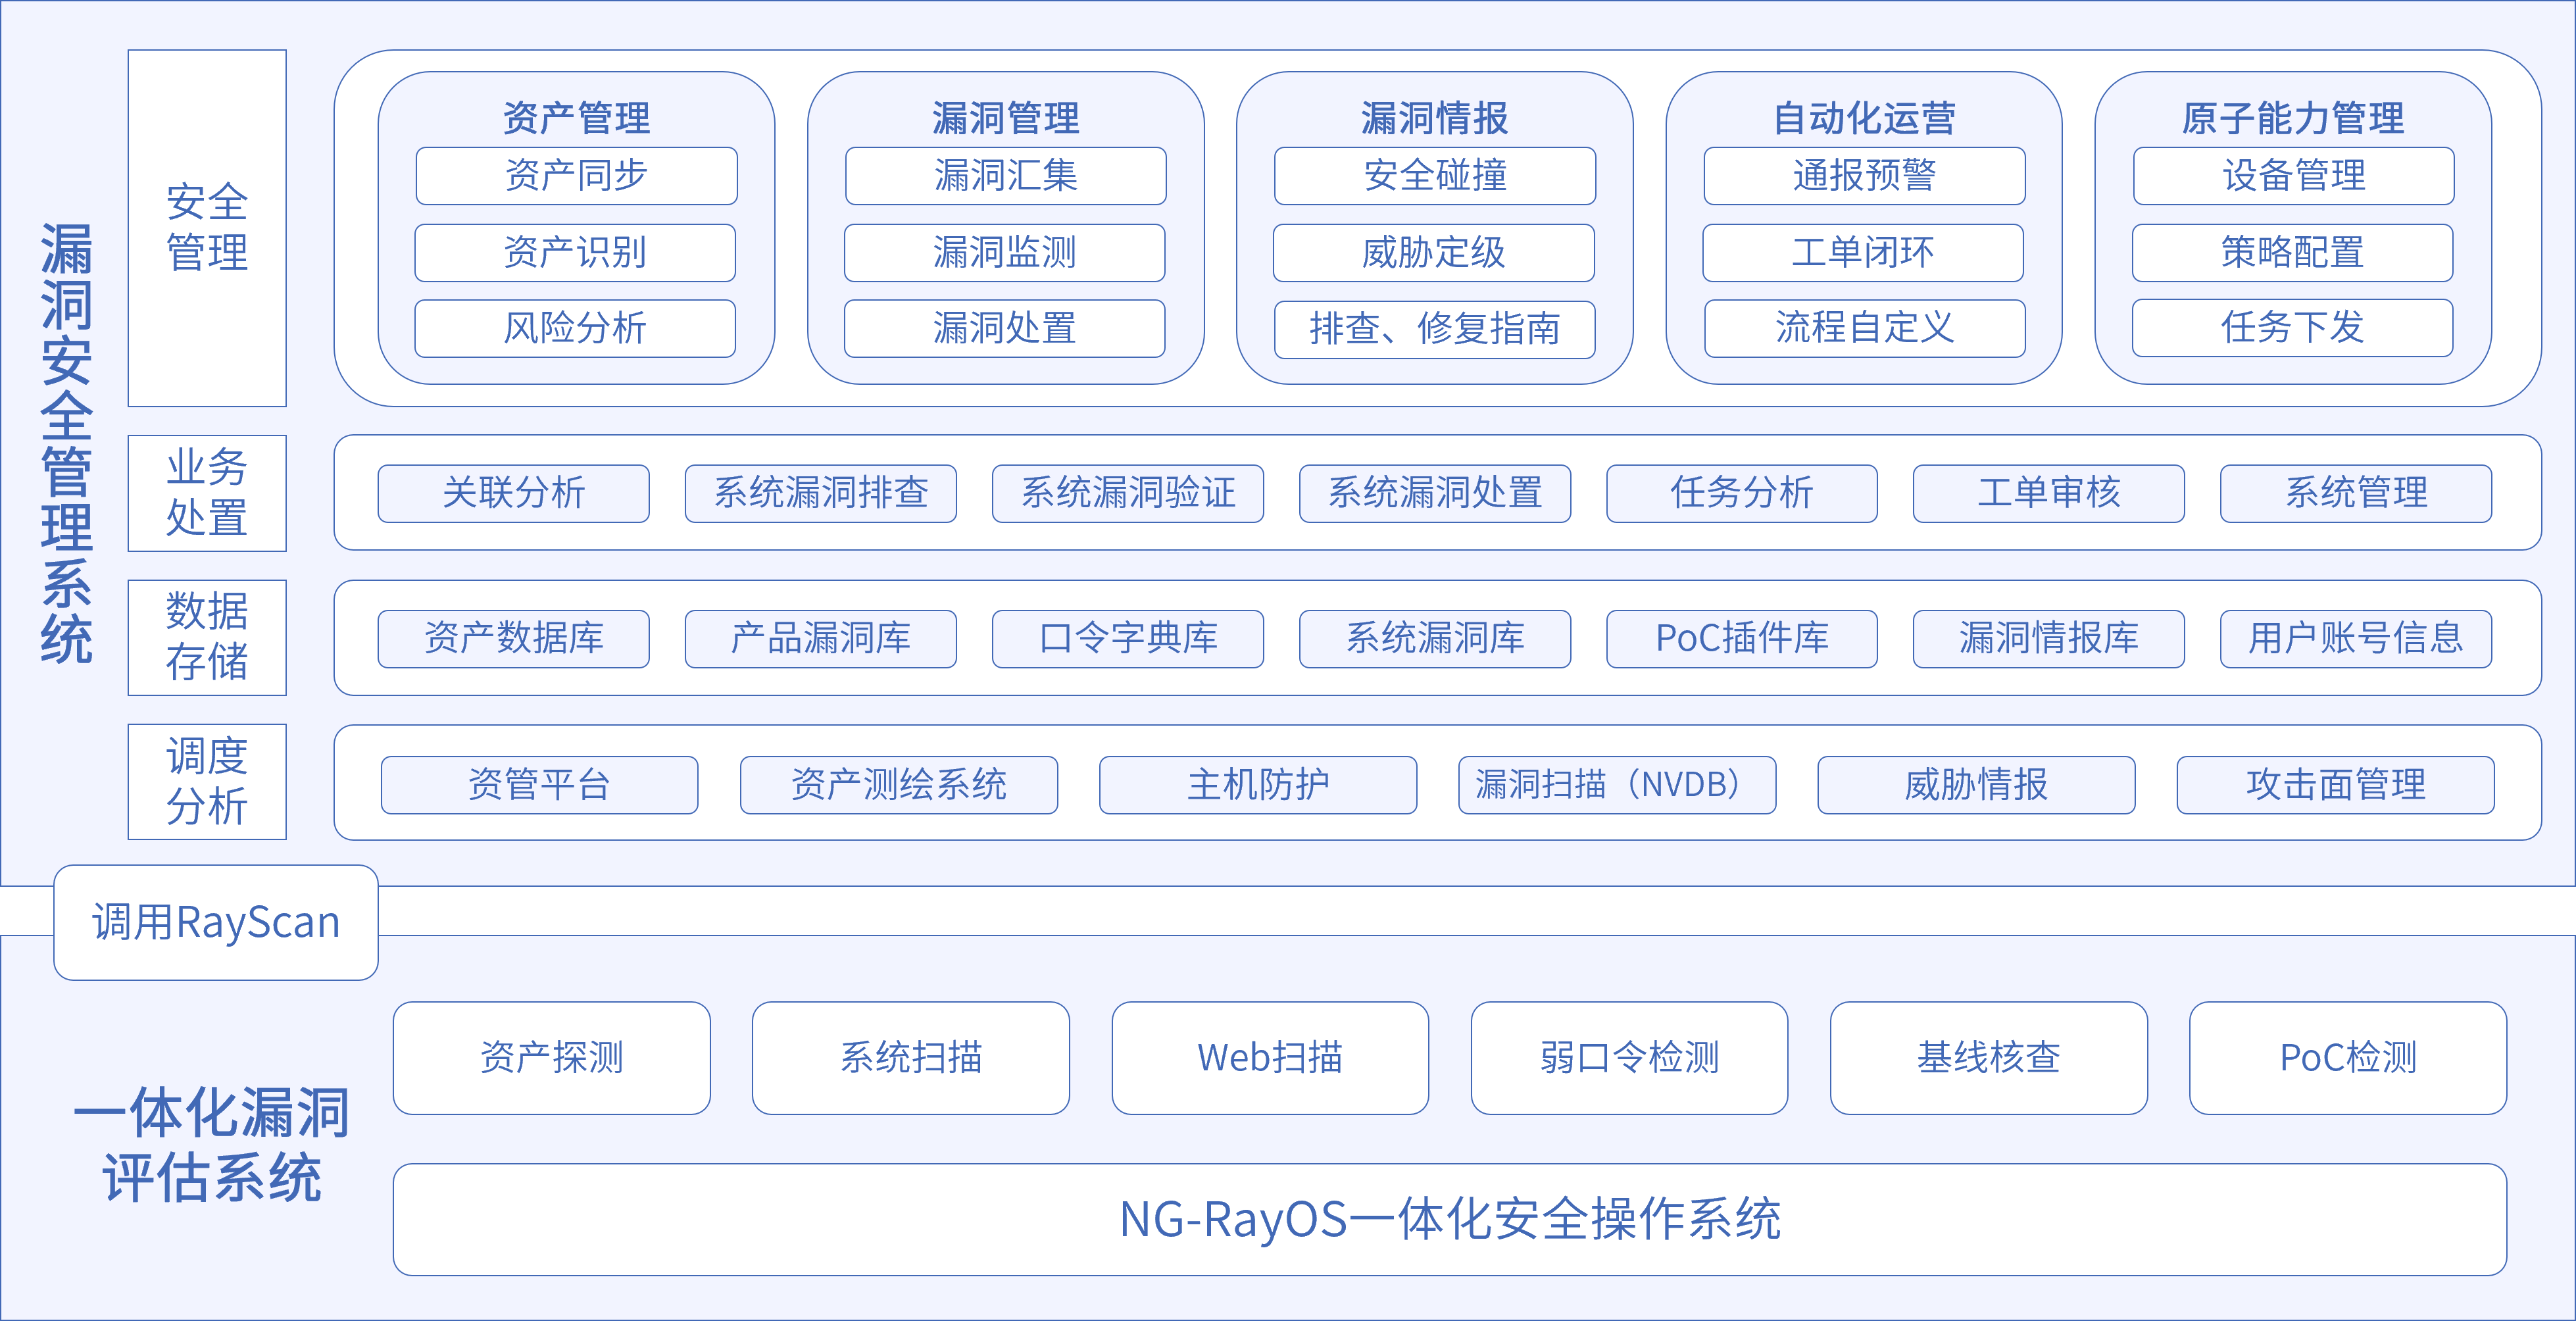Click the 调用RayScan connector label
This screenshot has height=1321, width=2576.
coord(215,922)
